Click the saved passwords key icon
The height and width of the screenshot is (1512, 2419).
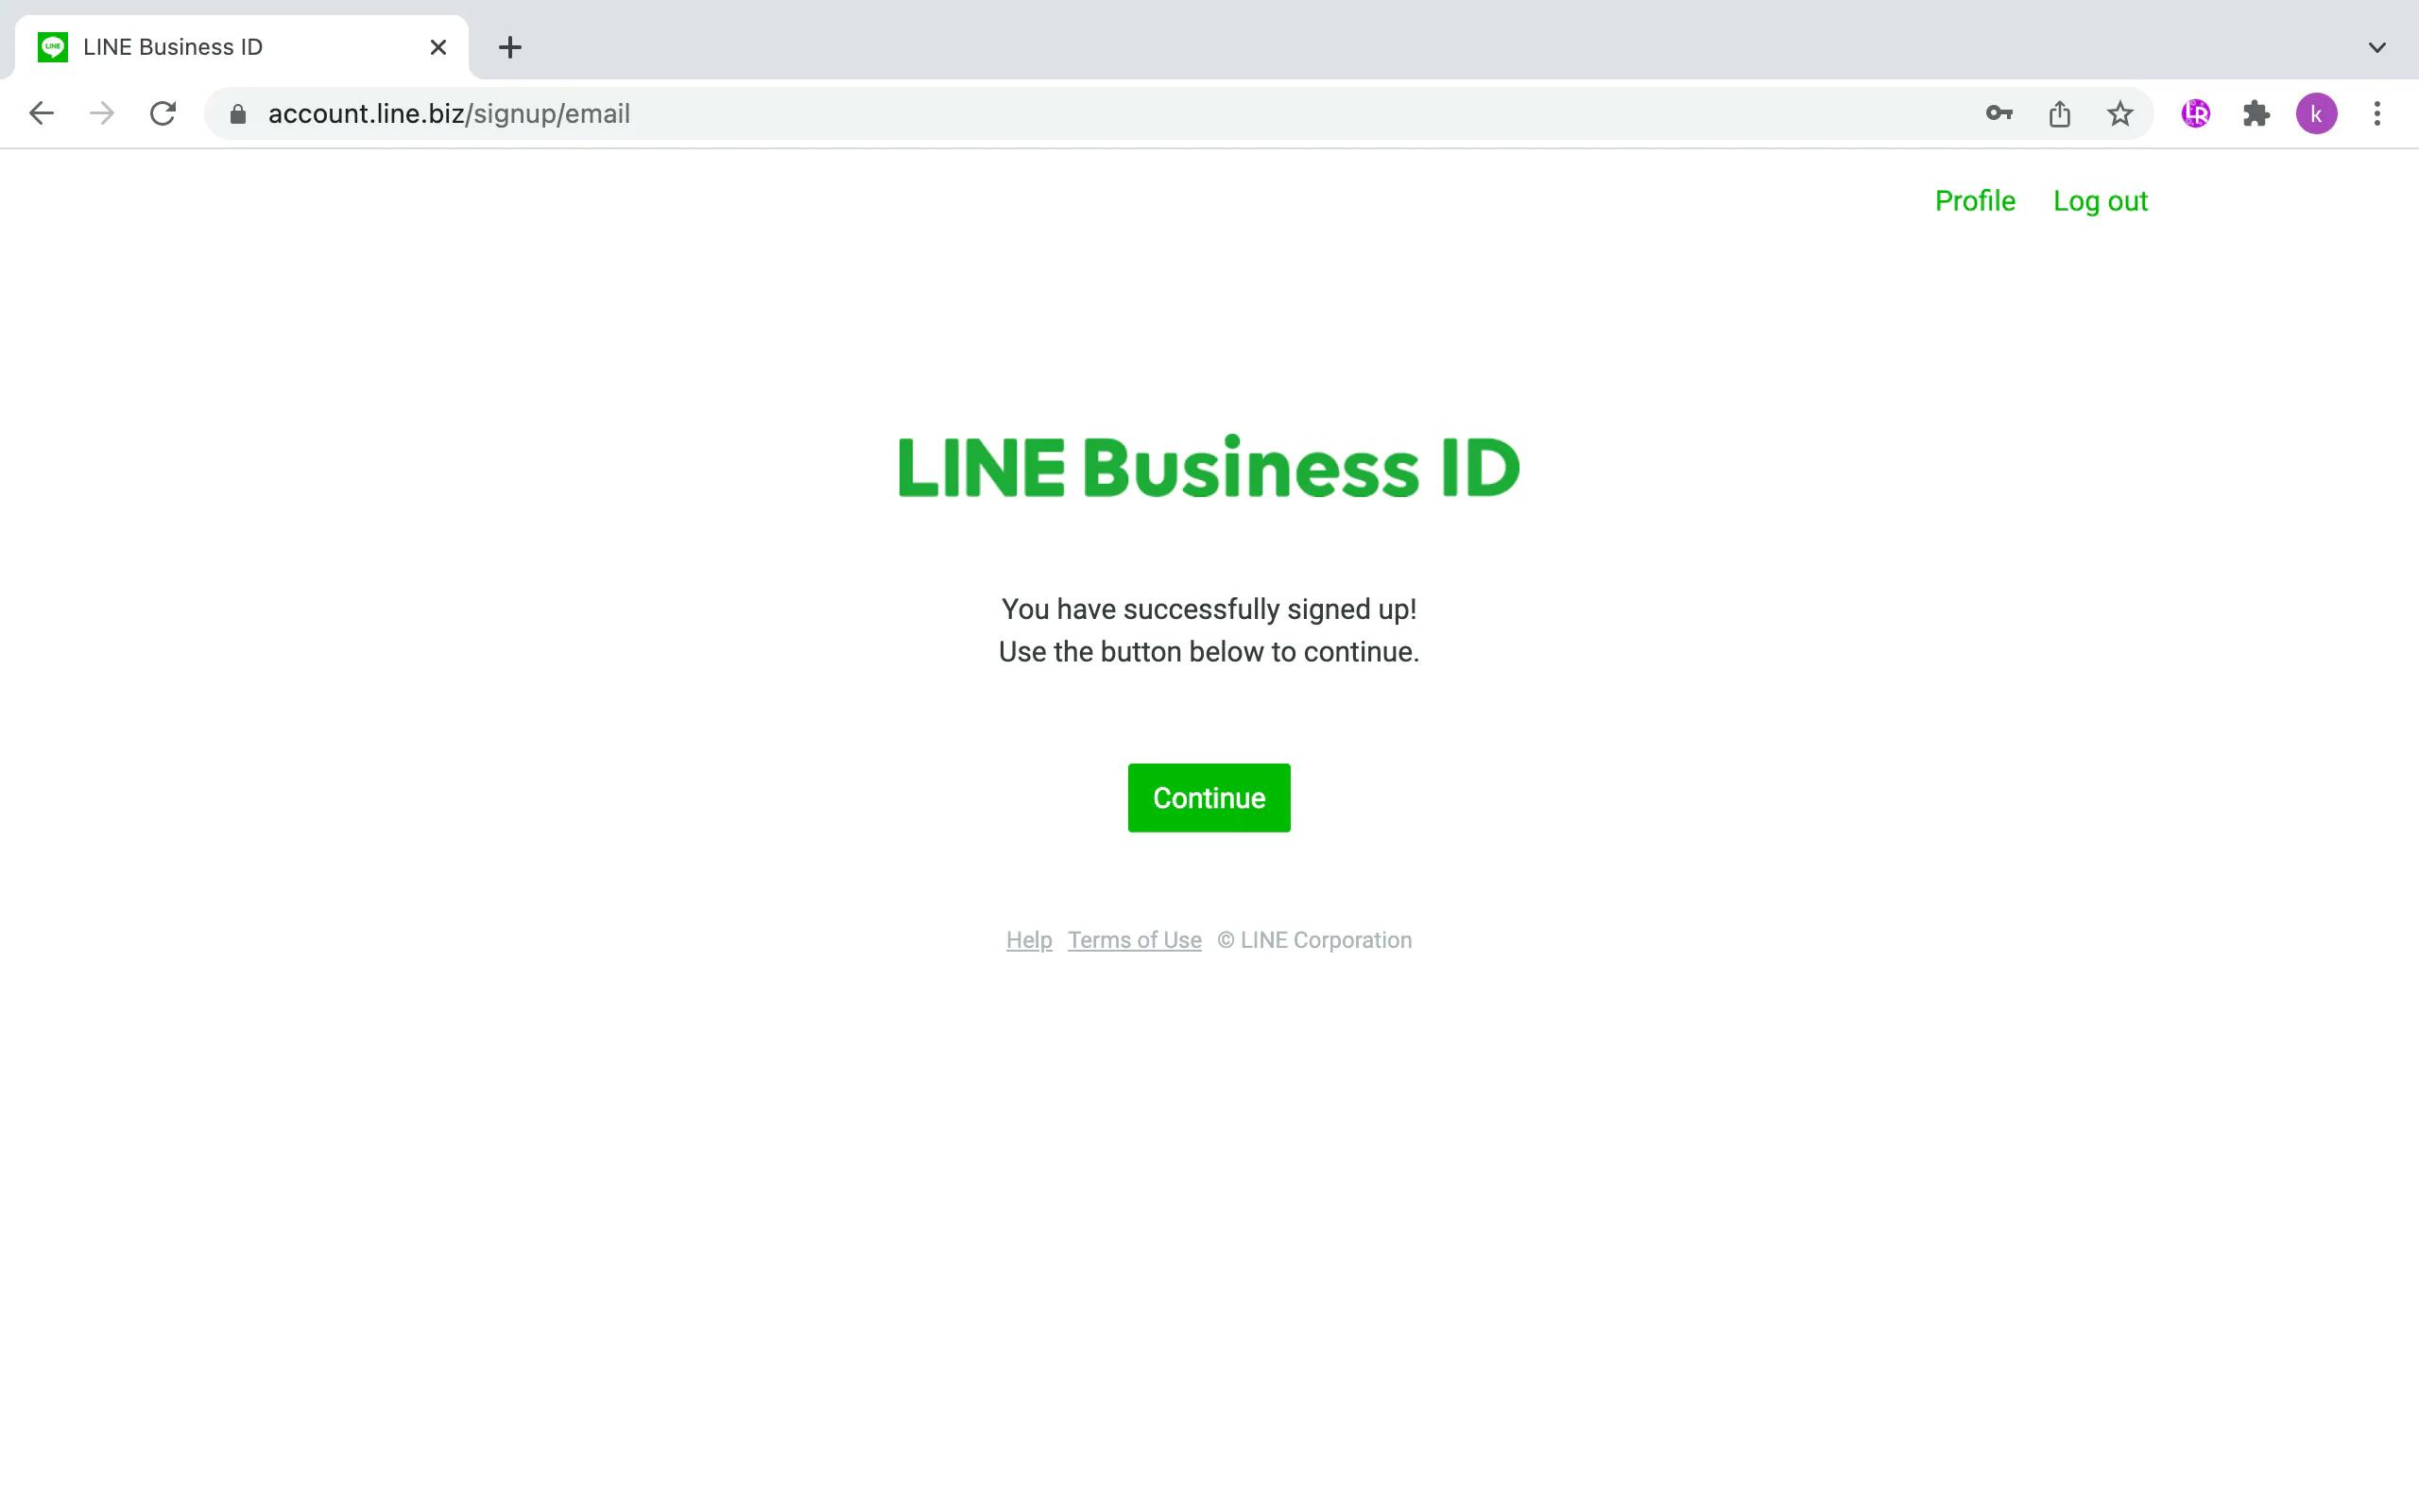1999,113
